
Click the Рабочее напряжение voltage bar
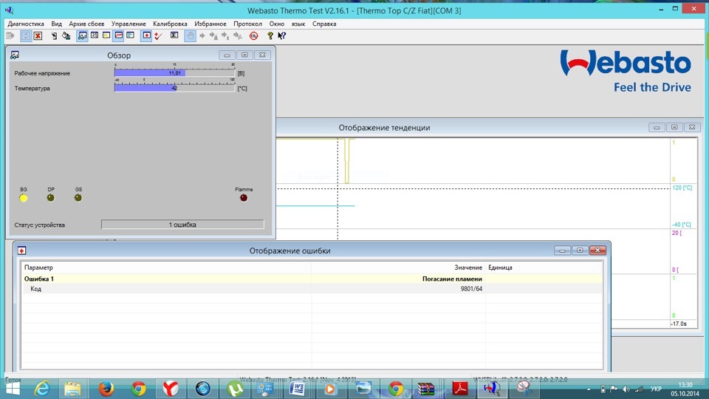(174, 73)
